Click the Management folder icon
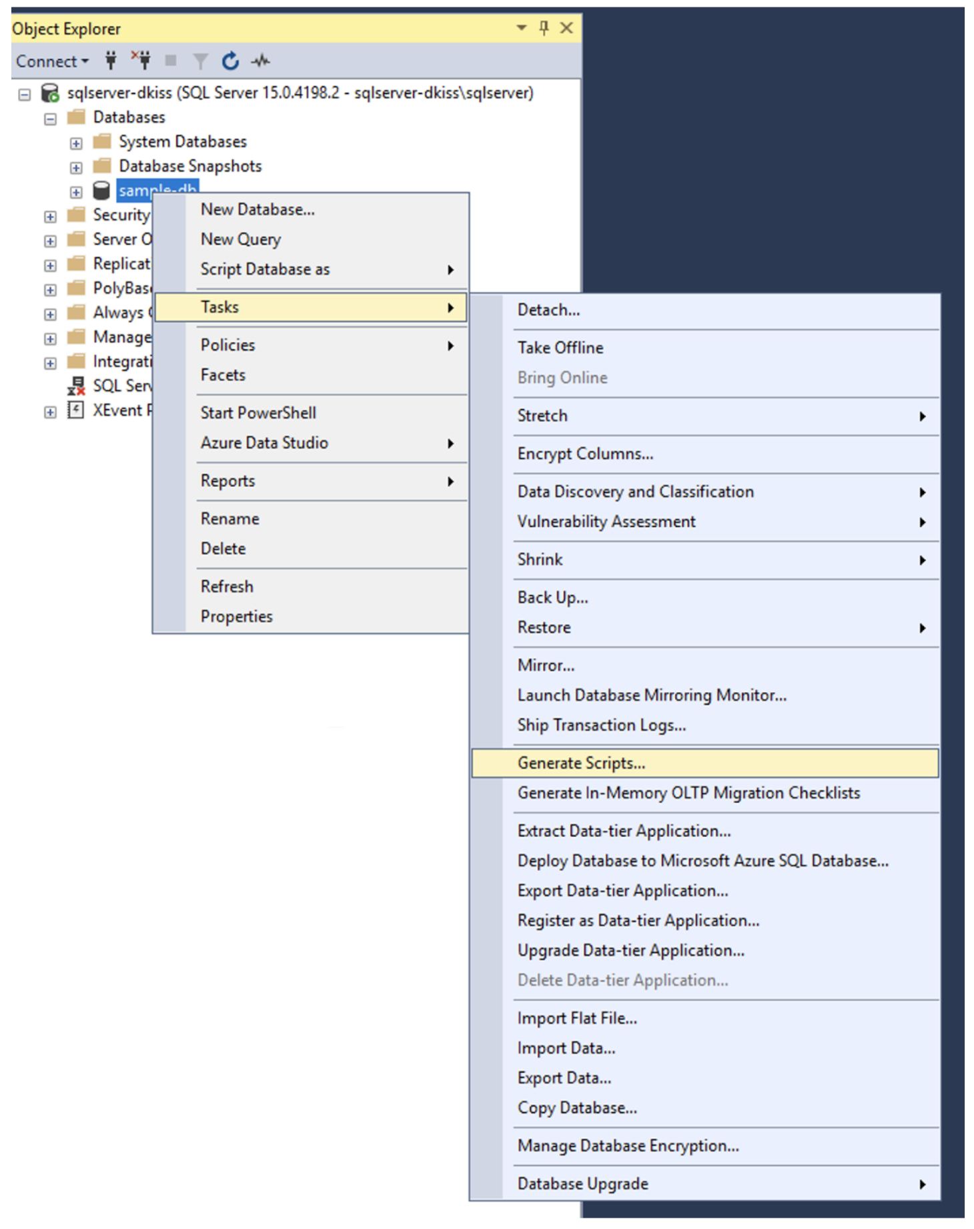 pyautogui.click(x=77, y=336)
